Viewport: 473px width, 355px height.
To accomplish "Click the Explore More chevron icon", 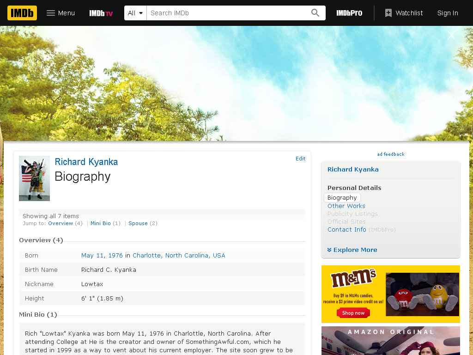I will point(329,250).
